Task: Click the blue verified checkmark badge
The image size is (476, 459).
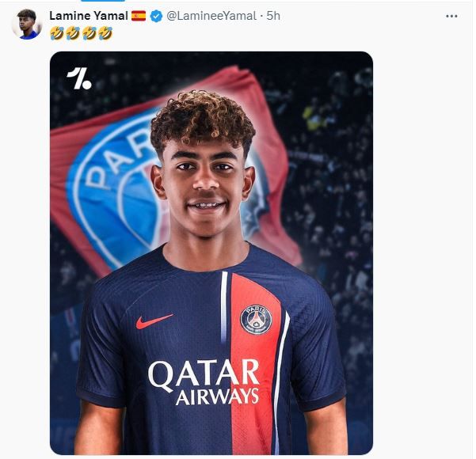Action: pyautogui.click(x=156, y=16)
